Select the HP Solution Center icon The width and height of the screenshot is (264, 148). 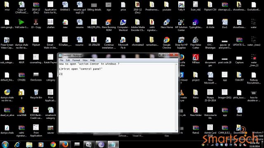point(181,25)
